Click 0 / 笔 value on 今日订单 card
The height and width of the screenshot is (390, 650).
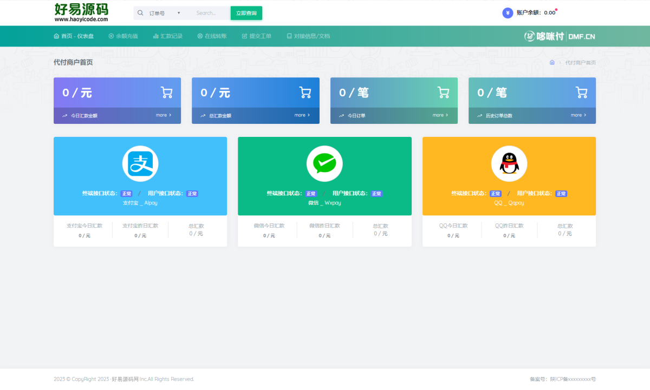click(x=354, y=92)
